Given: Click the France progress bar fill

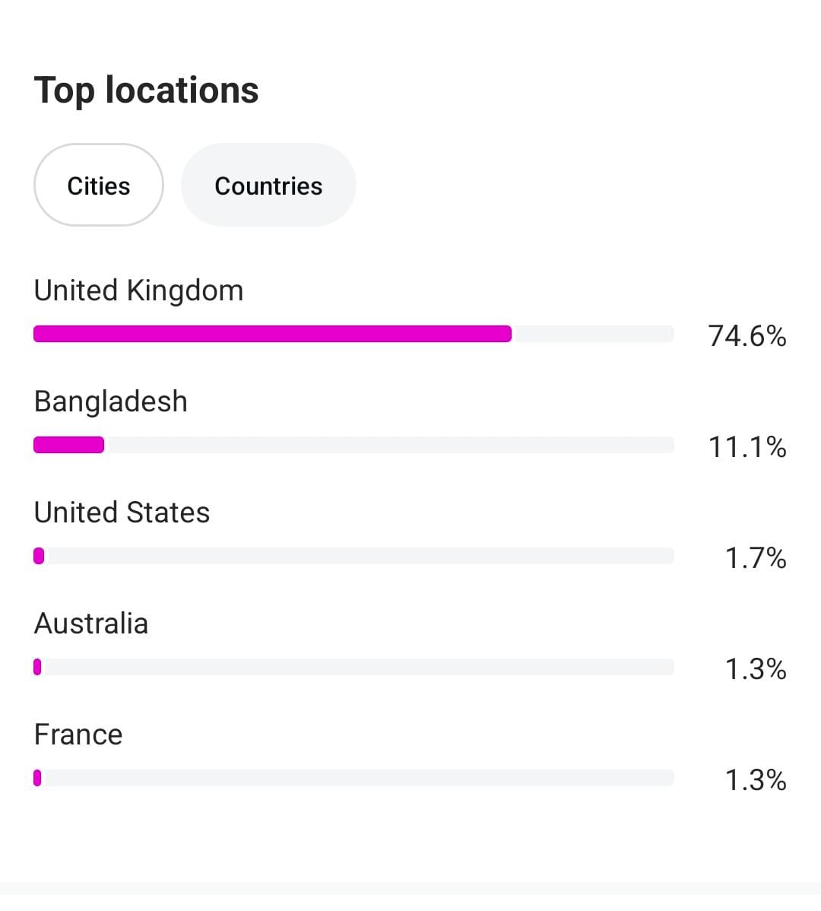Looking at the screenshot, I should pos(37,778).
